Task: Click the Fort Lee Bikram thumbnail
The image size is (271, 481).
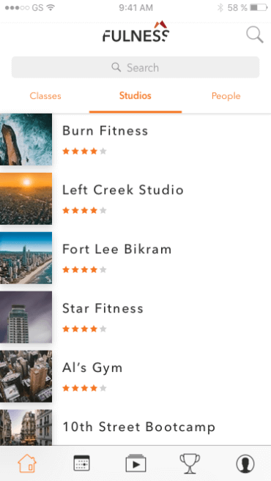Action: (x=26, y=258)
